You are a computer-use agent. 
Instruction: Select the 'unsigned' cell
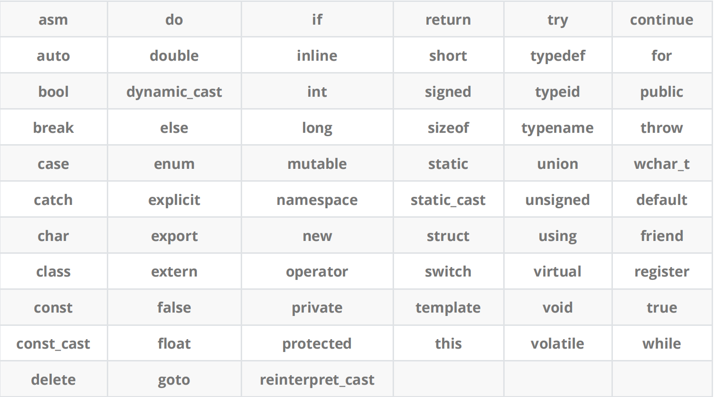557,200
